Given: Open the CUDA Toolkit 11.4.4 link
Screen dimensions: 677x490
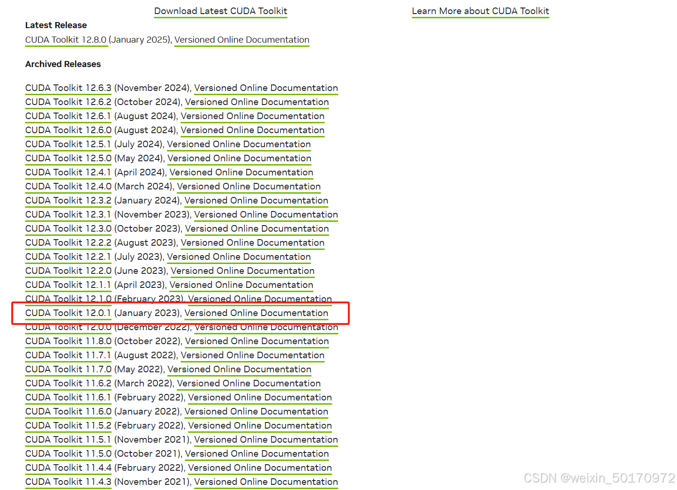Looking at the screenshot, I should (x=68, y=467).
